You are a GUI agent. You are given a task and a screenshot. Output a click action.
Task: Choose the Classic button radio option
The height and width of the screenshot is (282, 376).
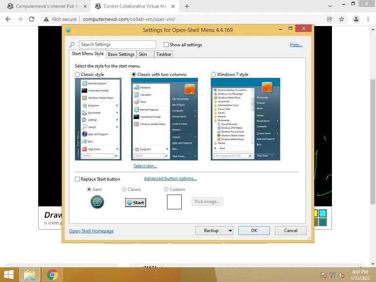point(124,189)
